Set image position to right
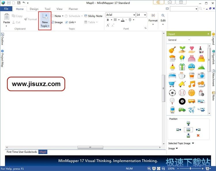The width and height of the screenshot is (216, 171). coord(198,130)
